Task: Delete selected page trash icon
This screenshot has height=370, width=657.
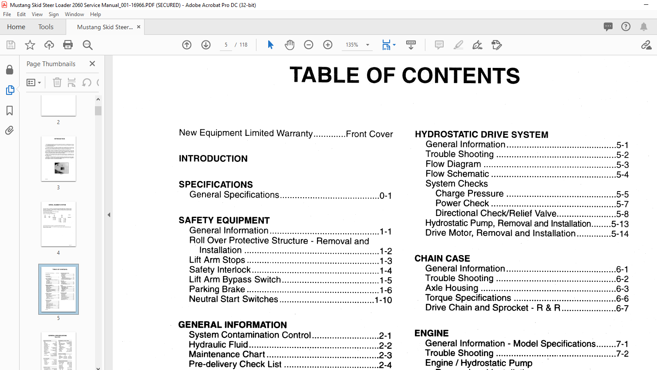Action: 57,82
